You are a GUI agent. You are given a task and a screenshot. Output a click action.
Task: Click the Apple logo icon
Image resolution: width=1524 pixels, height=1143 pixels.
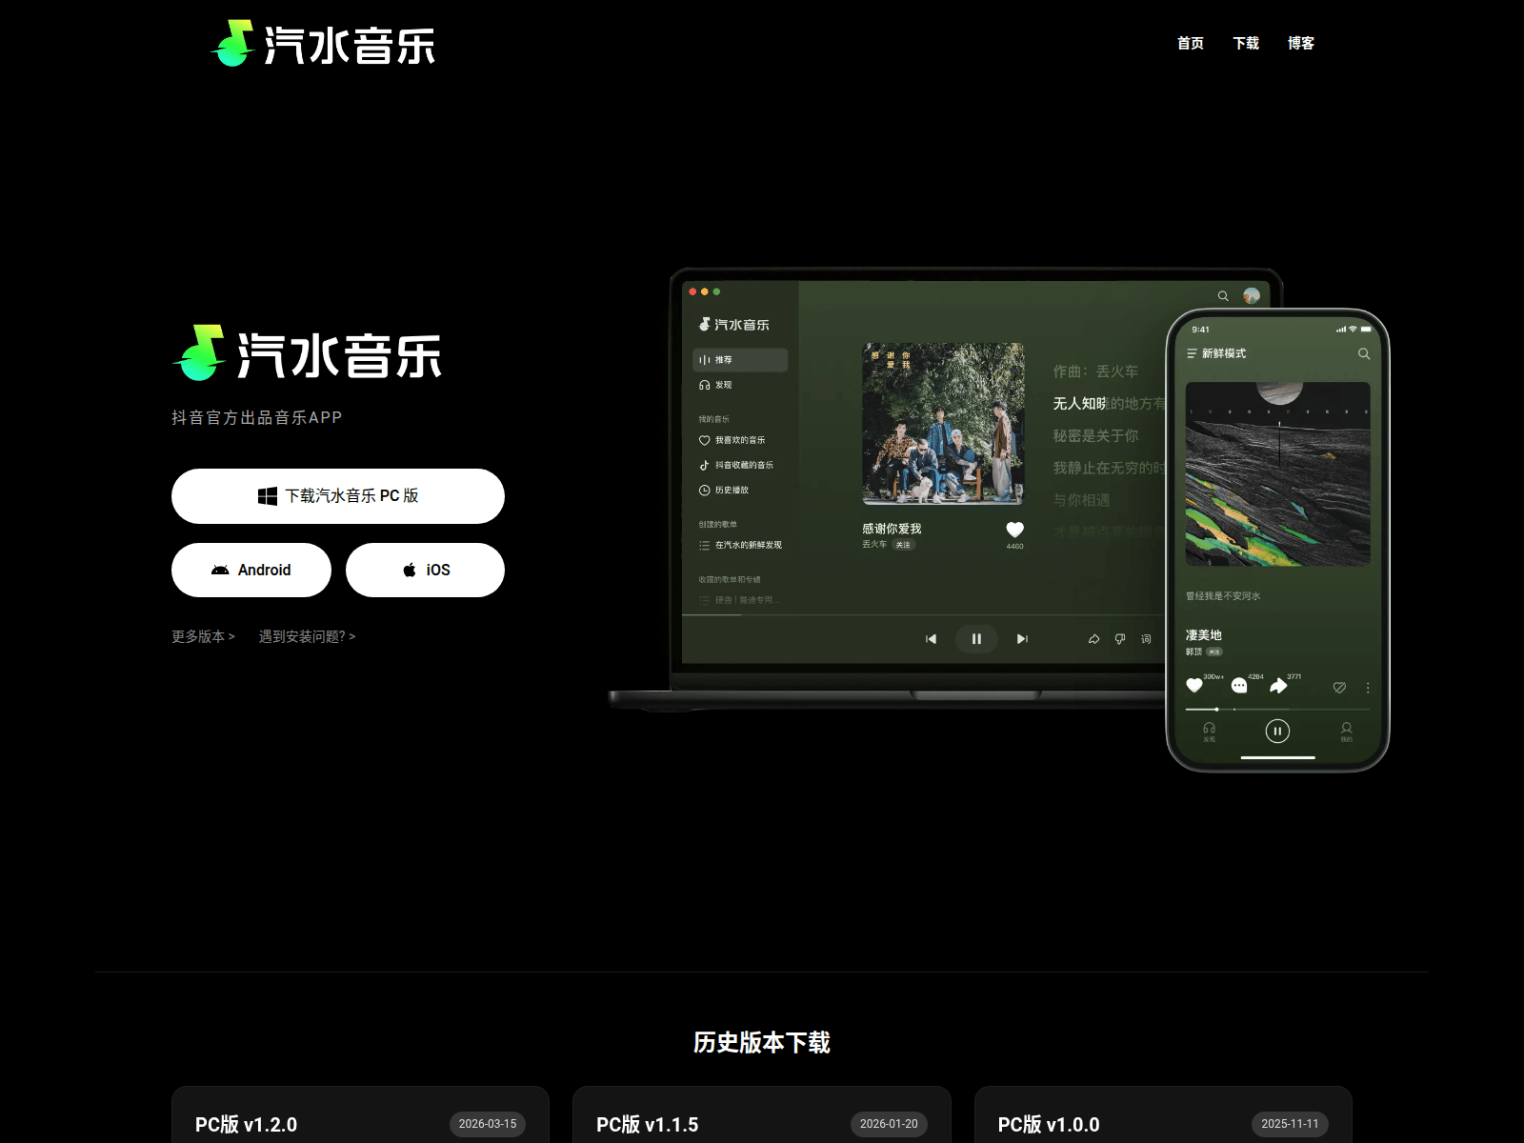[410, 570]
